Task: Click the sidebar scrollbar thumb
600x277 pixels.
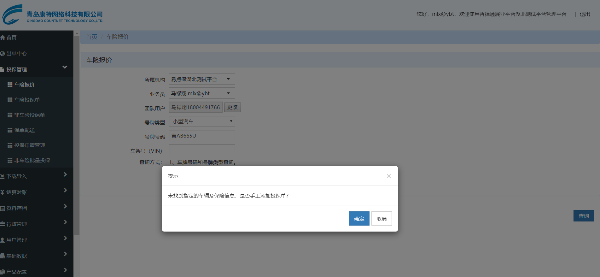Action: click(77, 136)
